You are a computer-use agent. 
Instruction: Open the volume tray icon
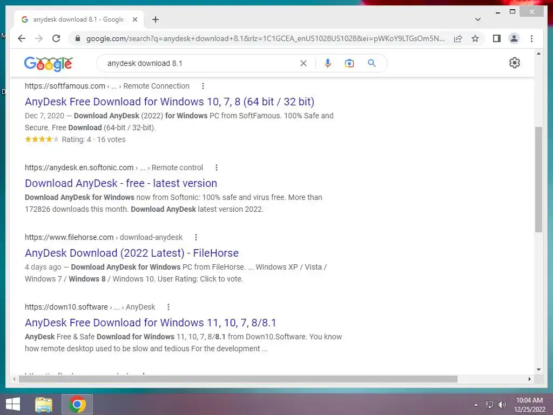pos(502,405)
